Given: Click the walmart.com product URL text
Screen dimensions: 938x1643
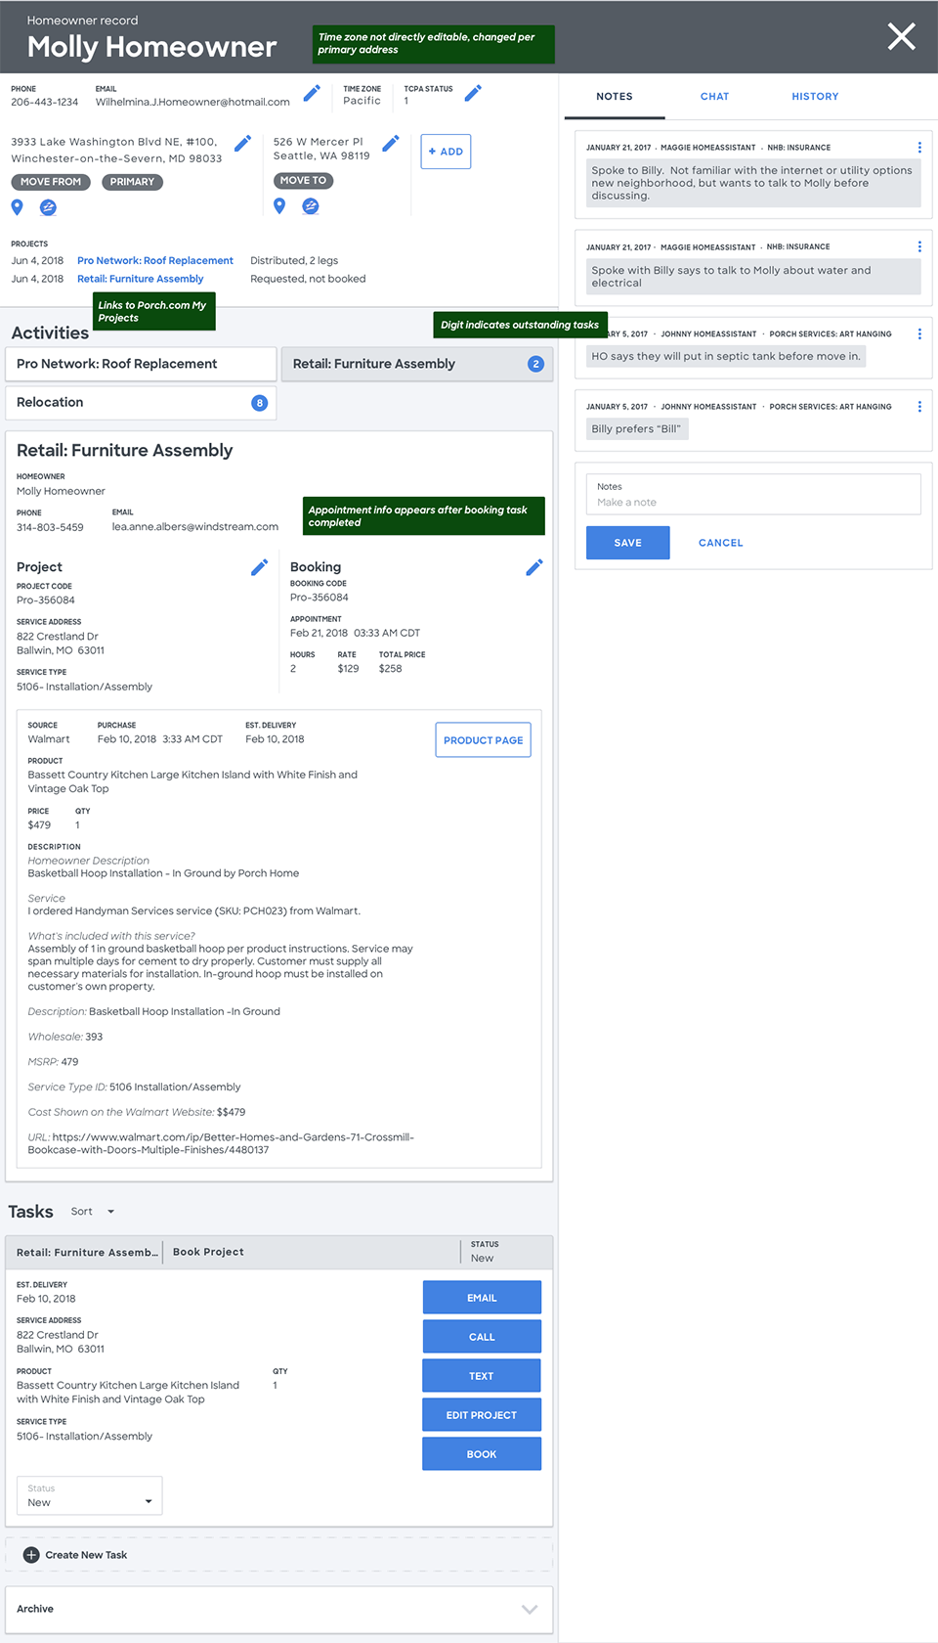Looking at the screenshot, I should (221, 1143).
